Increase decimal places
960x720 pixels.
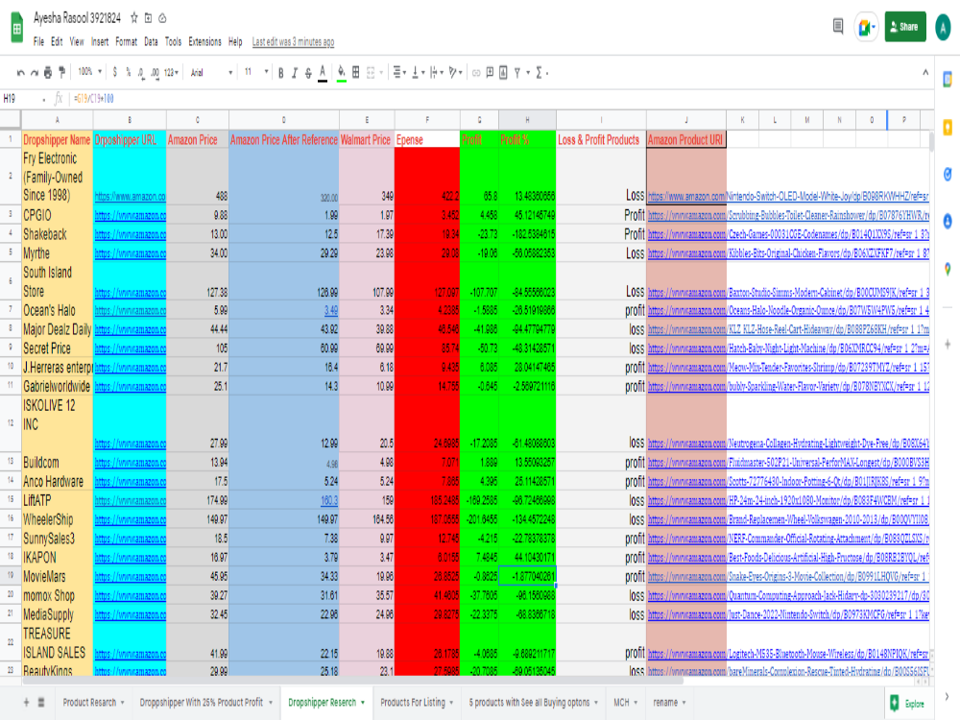tap(155, 73)
